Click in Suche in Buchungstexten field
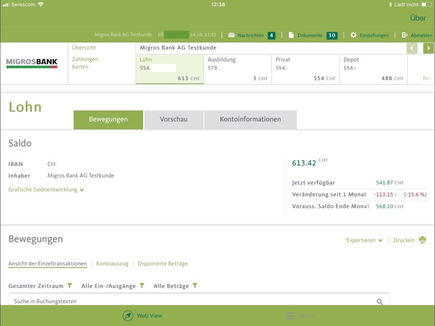The image size is (435, 326). 199,300
